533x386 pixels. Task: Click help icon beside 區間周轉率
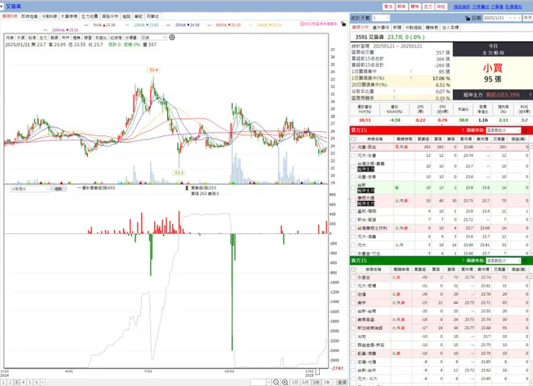[x=394, y=98]
